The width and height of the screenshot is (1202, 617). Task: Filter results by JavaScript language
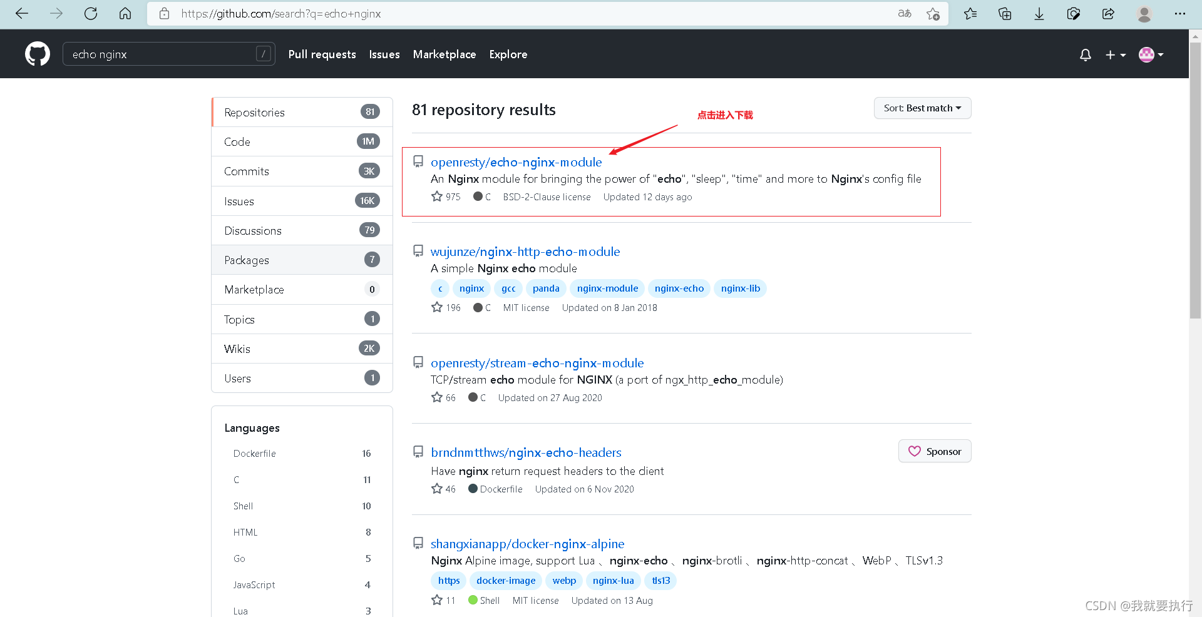[302, 584]
